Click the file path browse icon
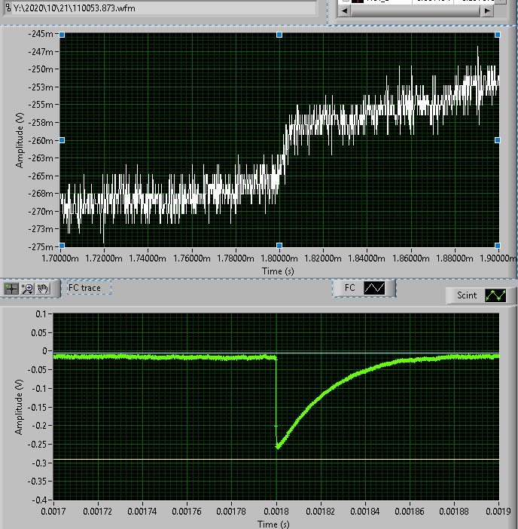The width and height of the screenshot is (518, 529). (x=8, y=8)
